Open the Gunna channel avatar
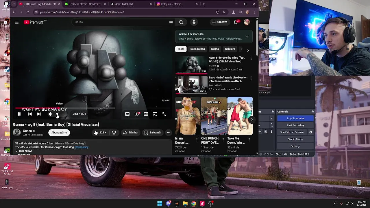This screenshot has width=370, height=208. [x=17, y=133]
